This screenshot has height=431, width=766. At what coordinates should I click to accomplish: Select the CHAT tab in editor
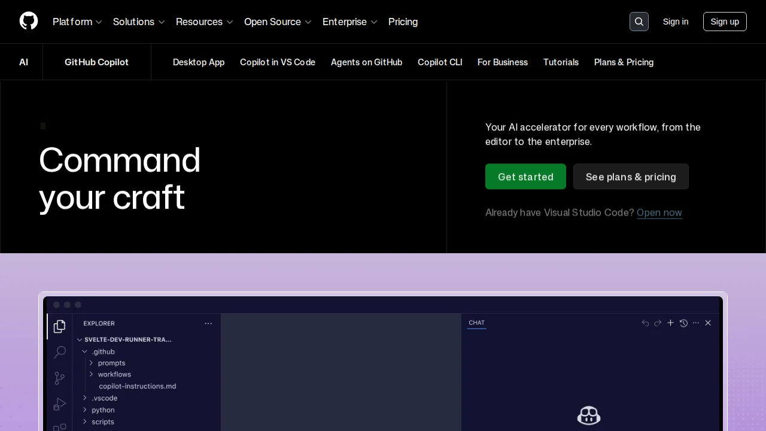click(476, 323)
